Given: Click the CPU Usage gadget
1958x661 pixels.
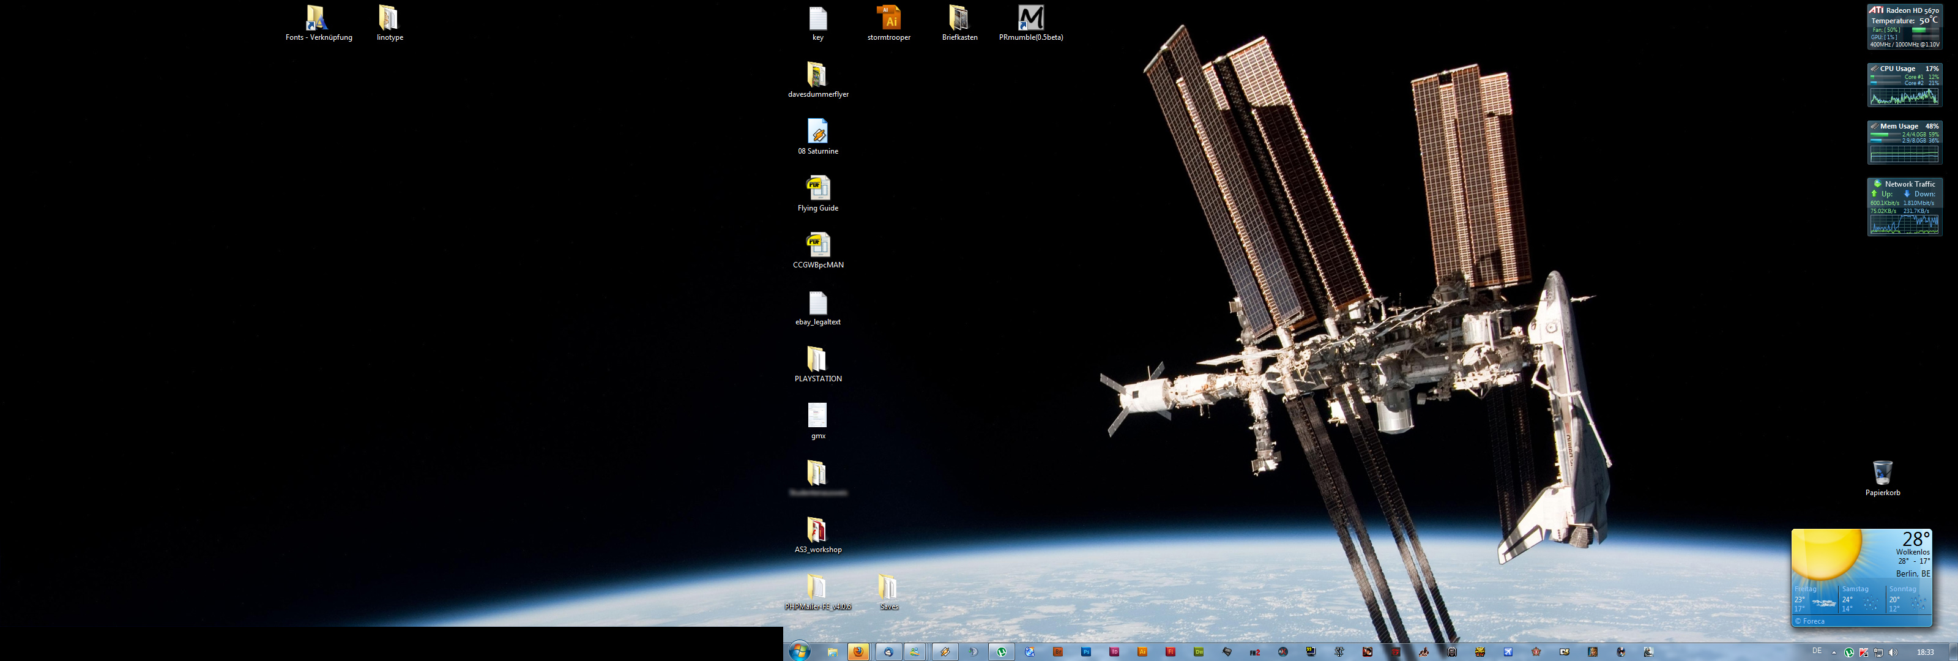Looking at the screenshot, I should click(1905, 84).
